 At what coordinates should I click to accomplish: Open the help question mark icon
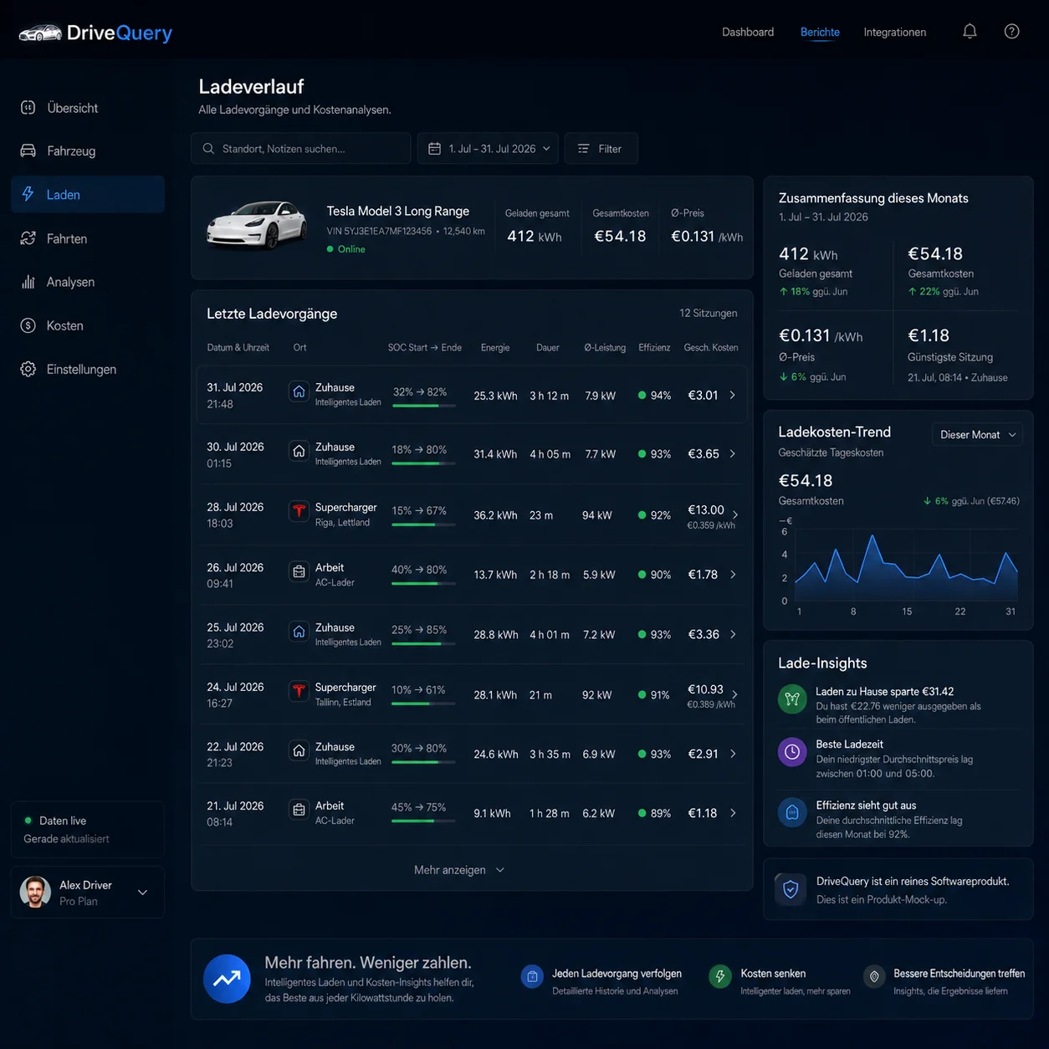(1011, 32)
